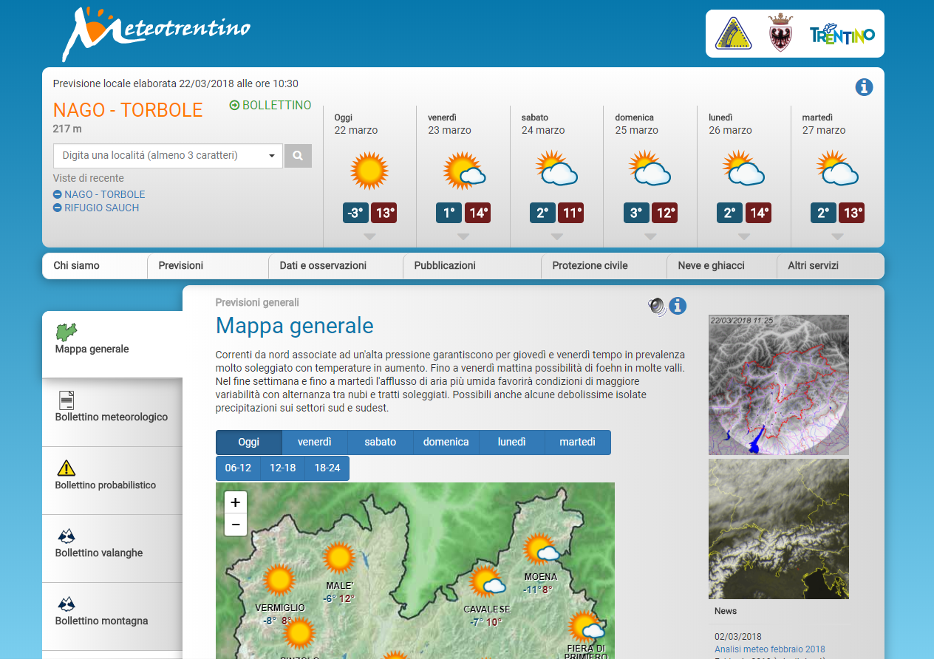Go to Bollettino meteorologico page
This screenshot has height=659, width=934.
pos(112,417)
